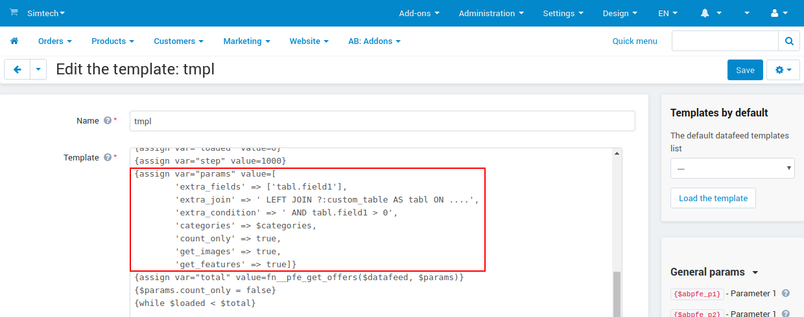This screenshot has height=317, width=804.
Task: Click the Load the template button
Action: pyautogui.click(x=713, y=198)
